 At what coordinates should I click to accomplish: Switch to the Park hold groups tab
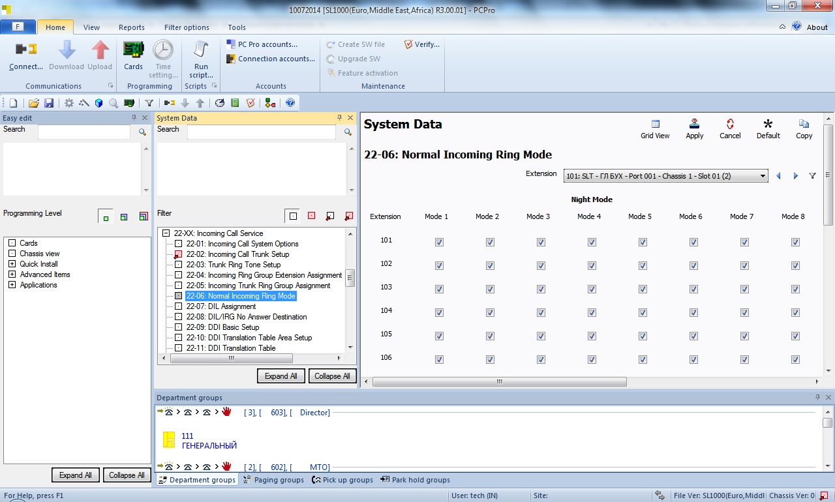(415, 480)
